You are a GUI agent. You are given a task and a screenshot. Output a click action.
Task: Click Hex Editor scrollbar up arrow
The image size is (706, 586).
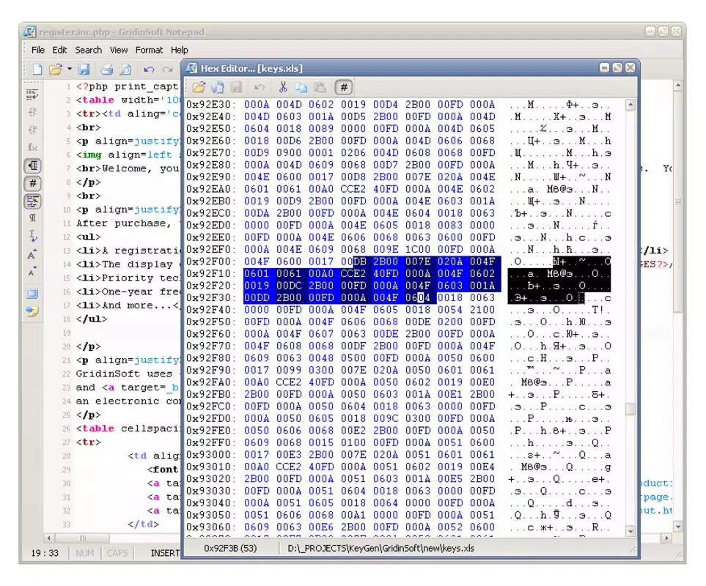[630, 105]
